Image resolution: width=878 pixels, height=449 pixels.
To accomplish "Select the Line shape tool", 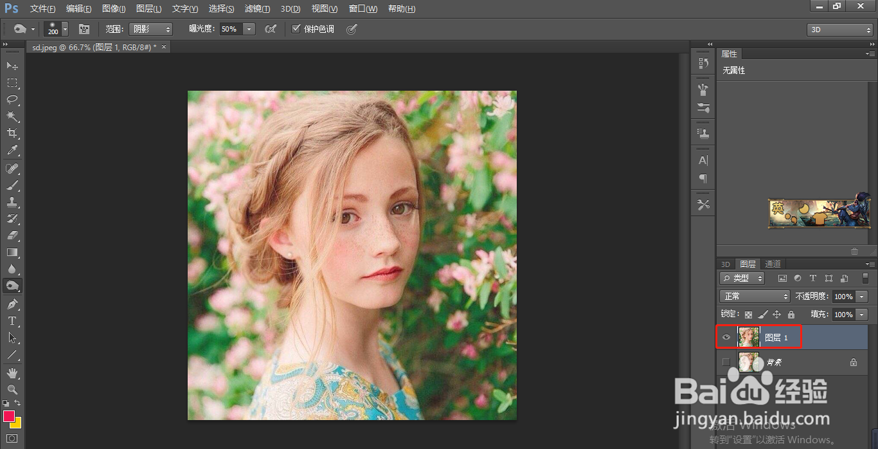I will (12, 354).
